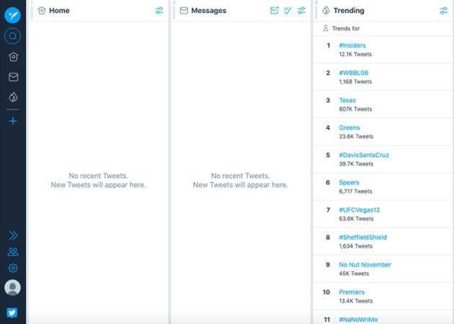Click the person icon beside Trends for
Viewport: 454px width, 324px height.
click(326, 28)
